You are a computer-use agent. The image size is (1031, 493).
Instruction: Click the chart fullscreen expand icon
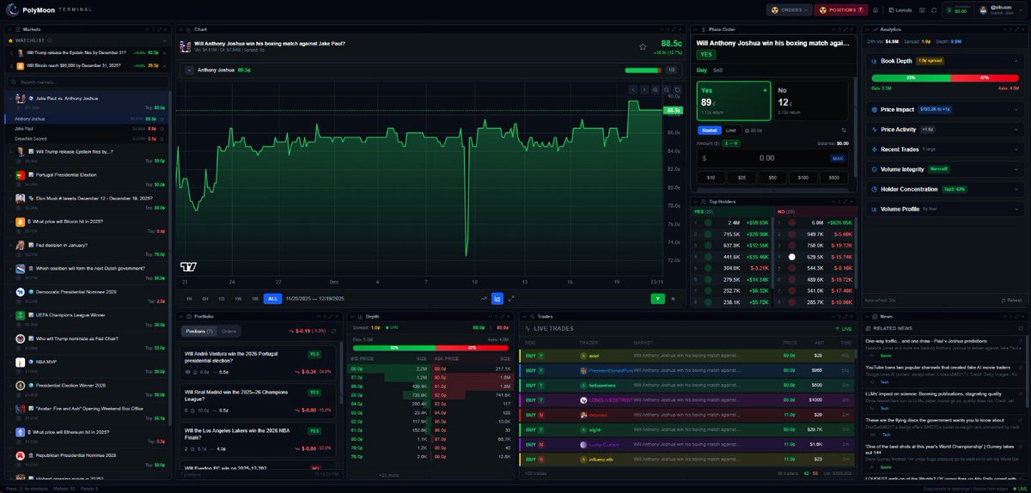pyautogui.click(x=511, y=299)
